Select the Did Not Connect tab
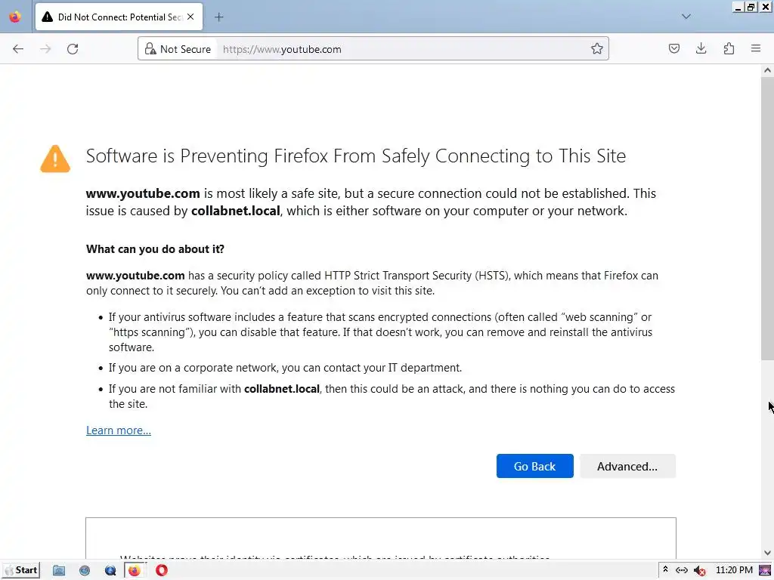The image size is (774, 580). [113, 17]
